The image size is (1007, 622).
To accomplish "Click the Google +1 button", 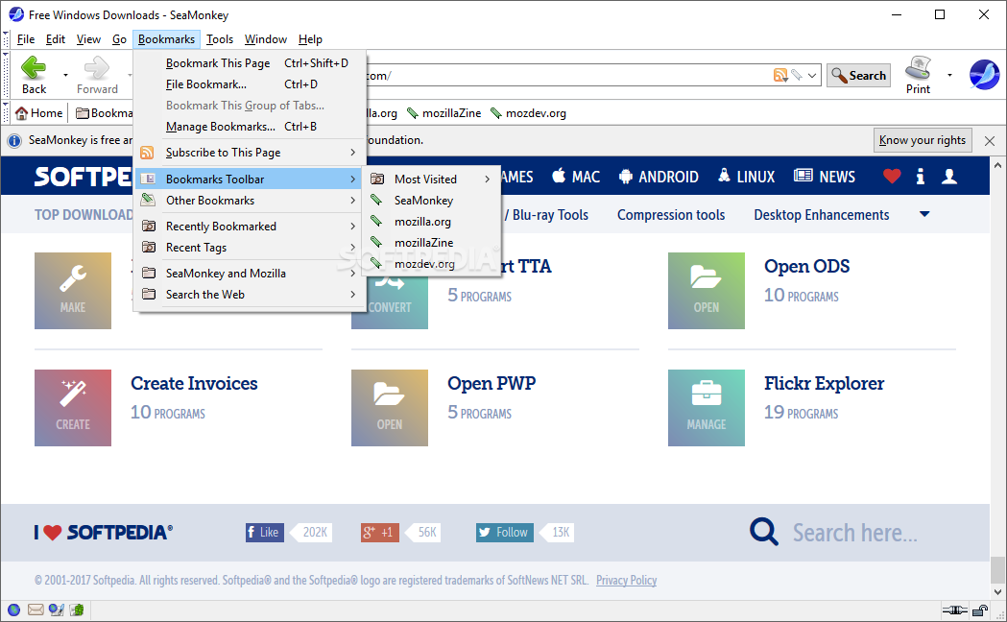I will point(379,532).
